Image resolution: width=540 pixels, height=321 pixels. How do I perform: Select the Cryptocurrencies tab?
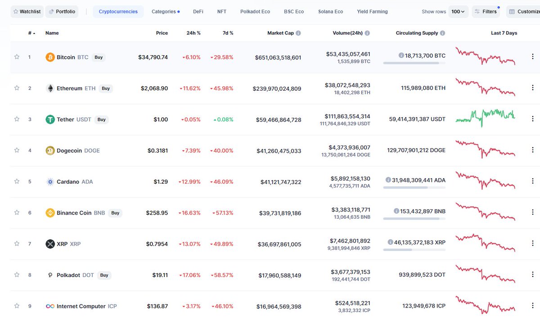point(118,12)
